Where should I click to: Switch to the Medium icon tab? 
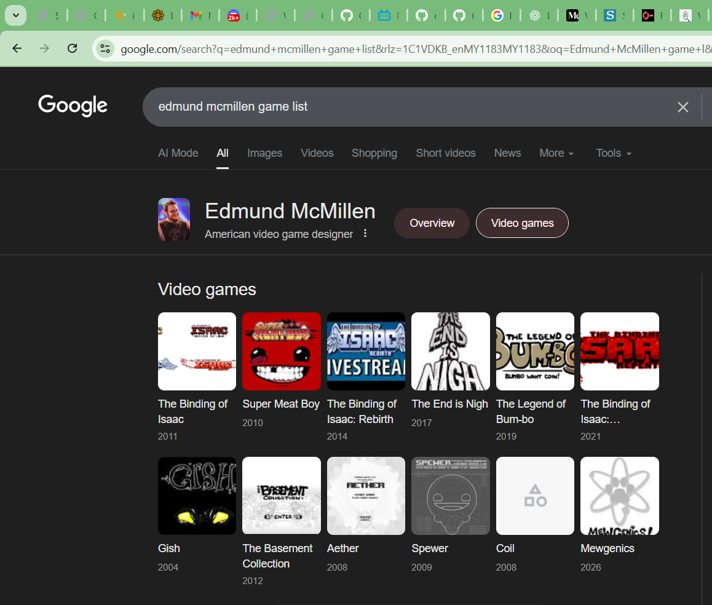[x=572, y=15]
